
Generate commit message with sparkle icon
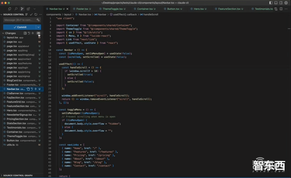point(38,20)
